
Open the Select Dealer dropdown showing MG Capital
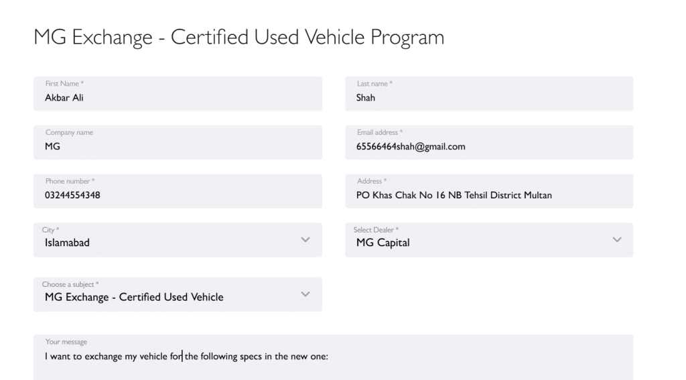pos(489,240)
